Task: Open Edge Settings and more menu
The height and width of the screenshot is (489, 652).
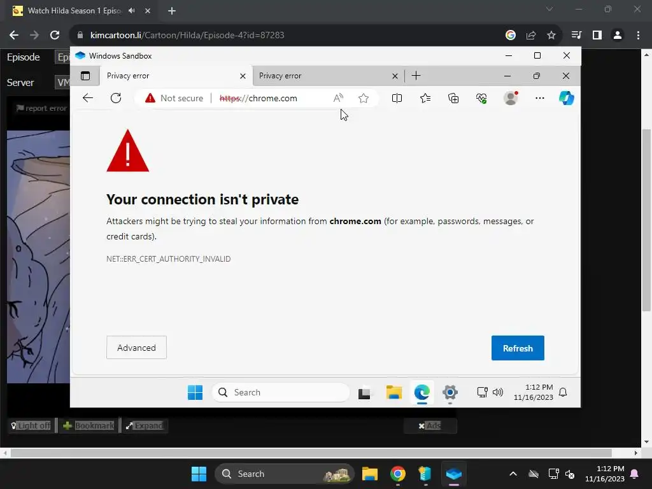Action: click(x=540, y=98)
